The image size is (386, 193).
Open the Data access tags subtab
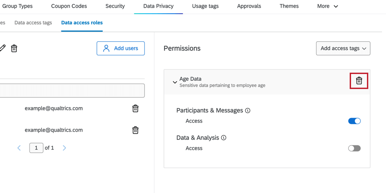[x=33, y=23]
